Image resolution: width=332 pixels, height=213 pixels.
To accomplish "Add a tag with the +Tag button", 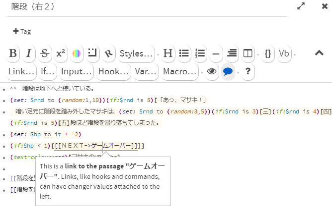I will pyautogui.click(x=21, y=31).
